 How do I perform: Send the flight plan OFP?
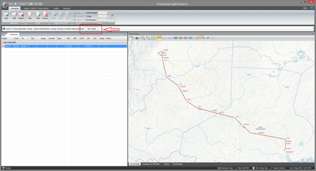[x=68, y=15]
